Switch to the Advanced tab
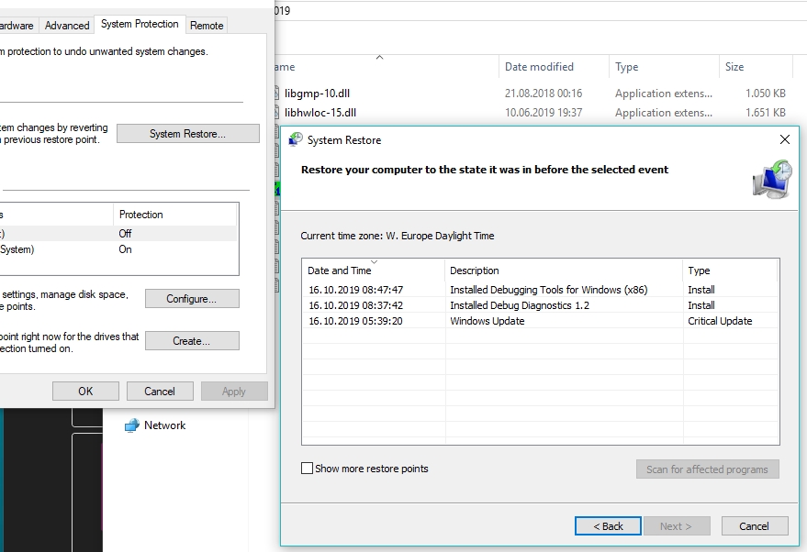Image resolution: width=807 pixels, height=552 pixels. pos(67,25)
